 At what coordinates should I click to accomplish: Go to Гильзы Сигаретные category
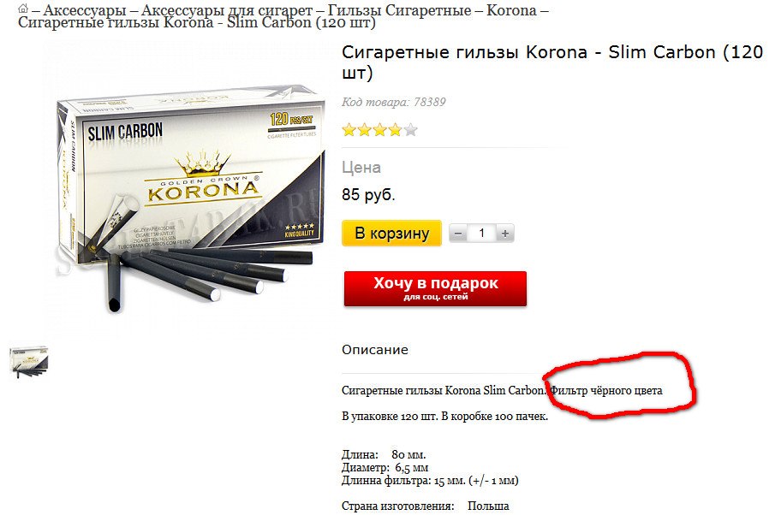[399, 10]
